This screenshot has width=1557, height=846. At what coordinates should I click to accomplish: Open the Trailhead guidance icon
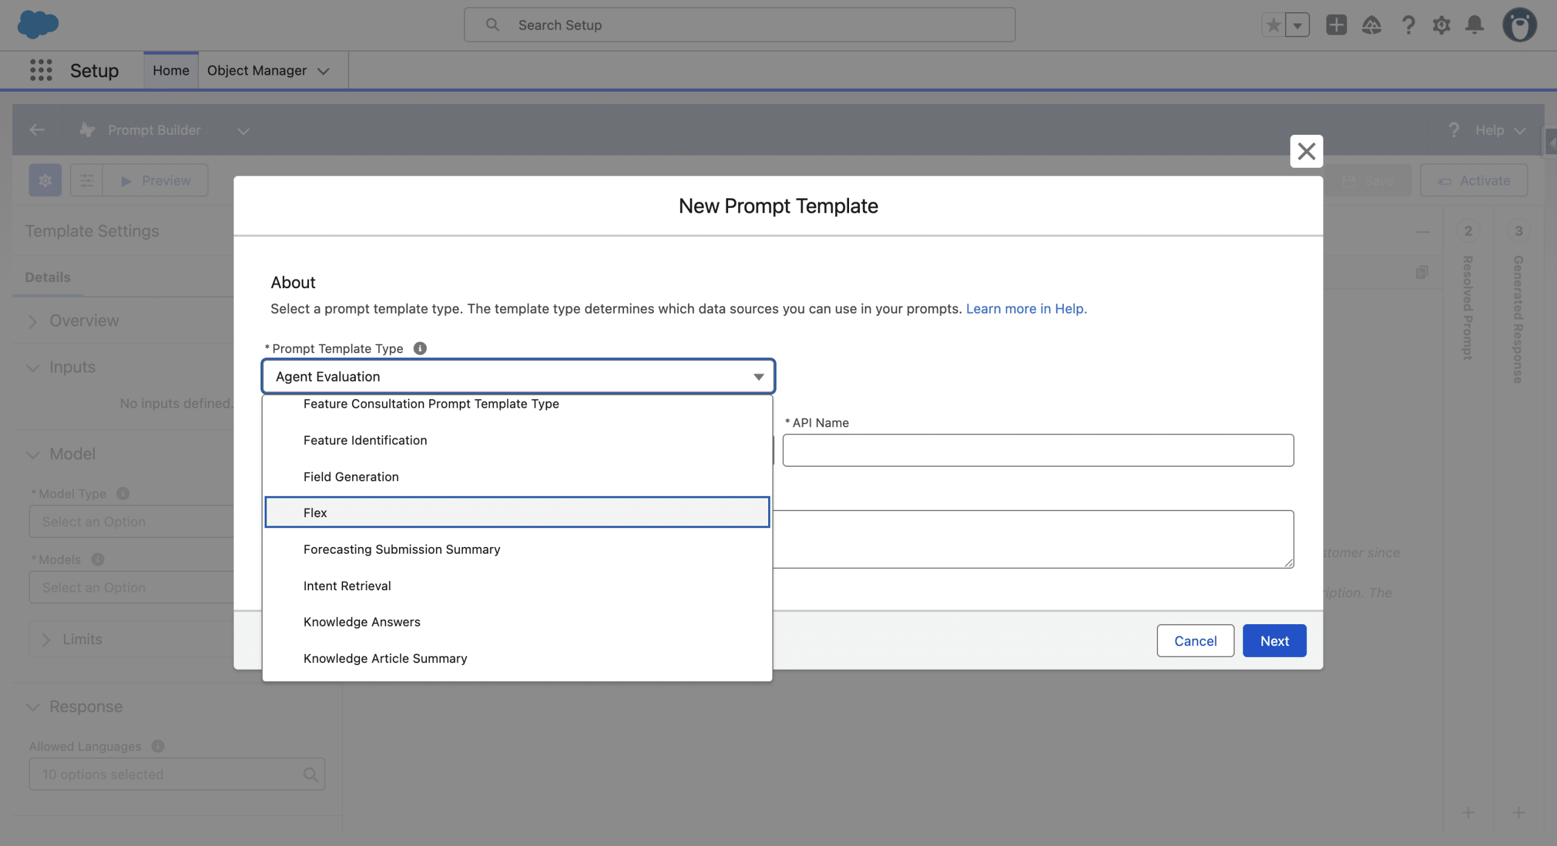1371,25
